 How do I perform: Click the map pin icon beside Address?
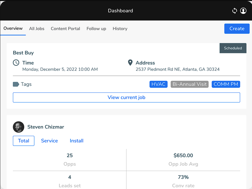pyautogui.click(x=130, y=63)
